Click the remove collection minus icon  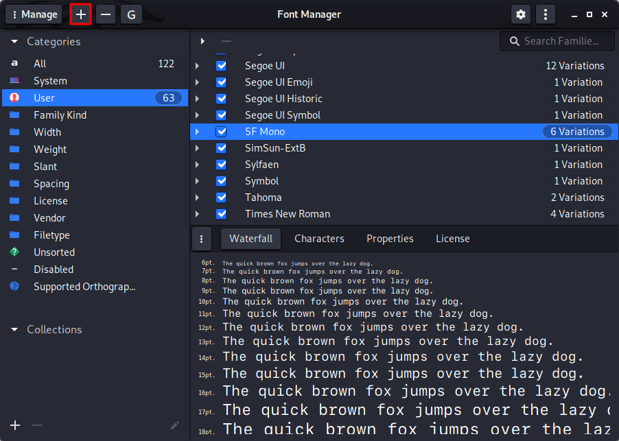(37, 425)
